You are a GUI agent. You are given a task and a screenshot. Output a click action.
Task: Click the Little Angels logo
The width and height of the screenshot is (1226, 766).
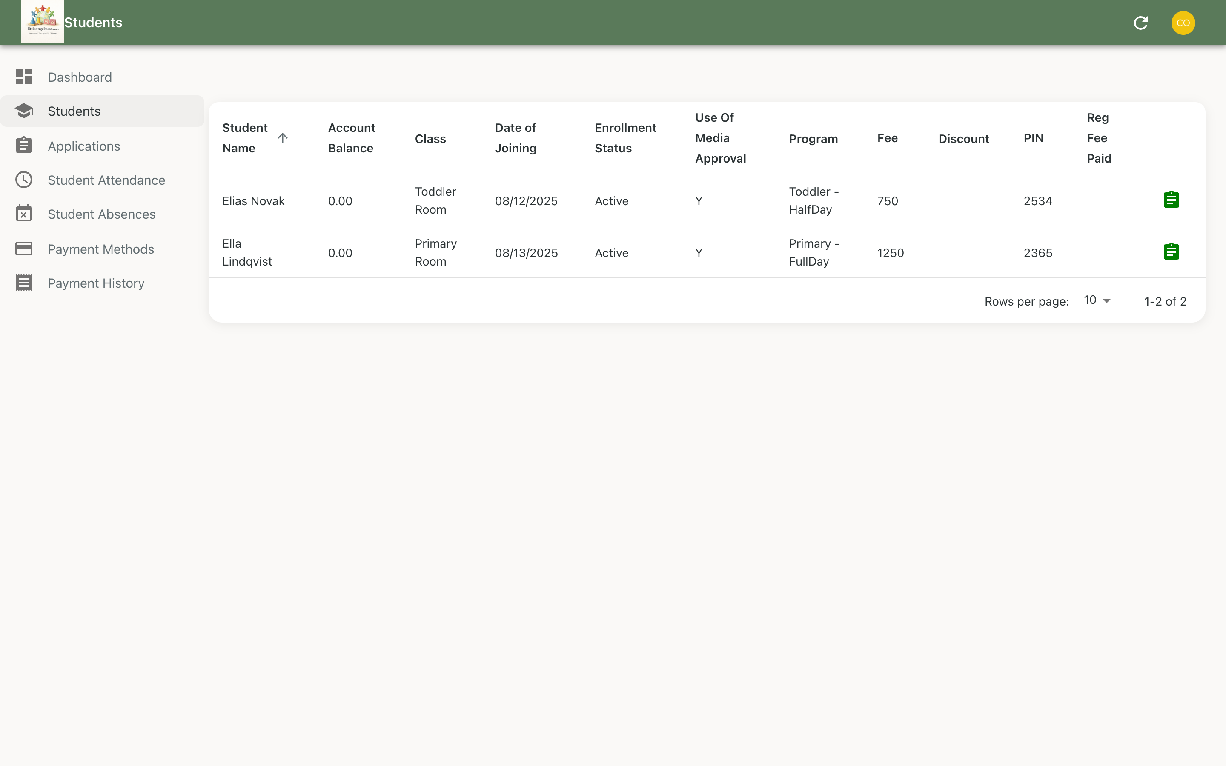click(x=43, y=21)
